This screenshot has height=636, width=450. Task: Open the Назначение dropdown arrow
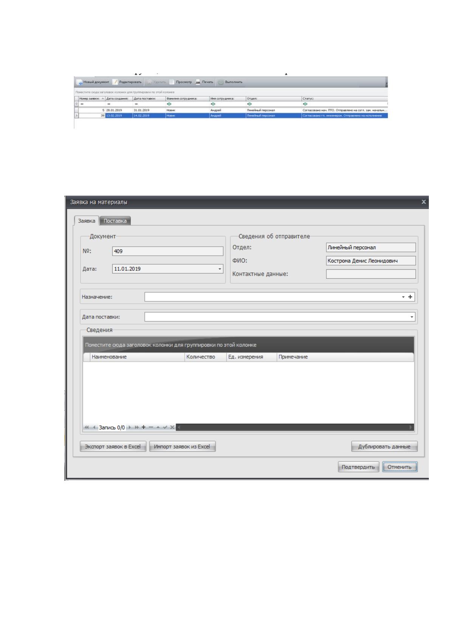coord(404,297)
